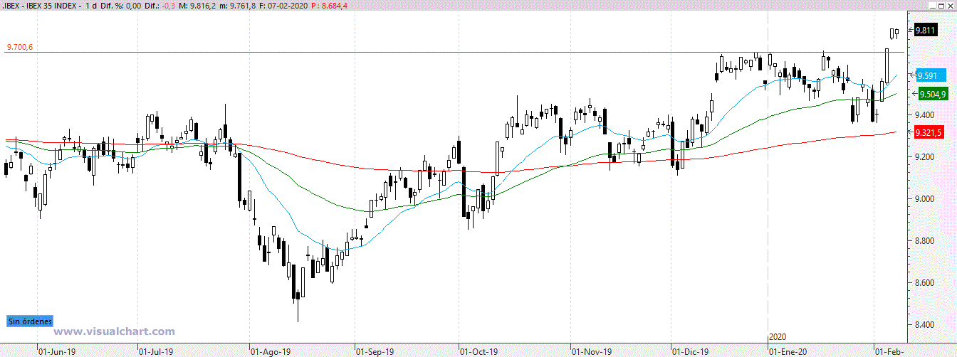Click the 01-Jun-19 date axis label
957x357 pixels.
[x=56, y=351]
